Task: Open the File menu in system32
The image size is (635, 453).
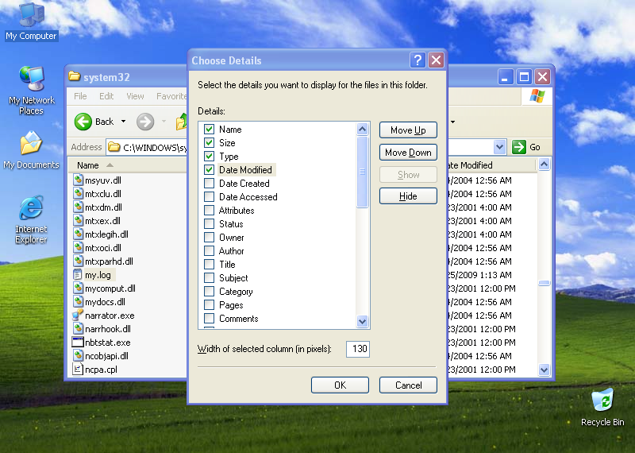Action: tap(80, 96)
